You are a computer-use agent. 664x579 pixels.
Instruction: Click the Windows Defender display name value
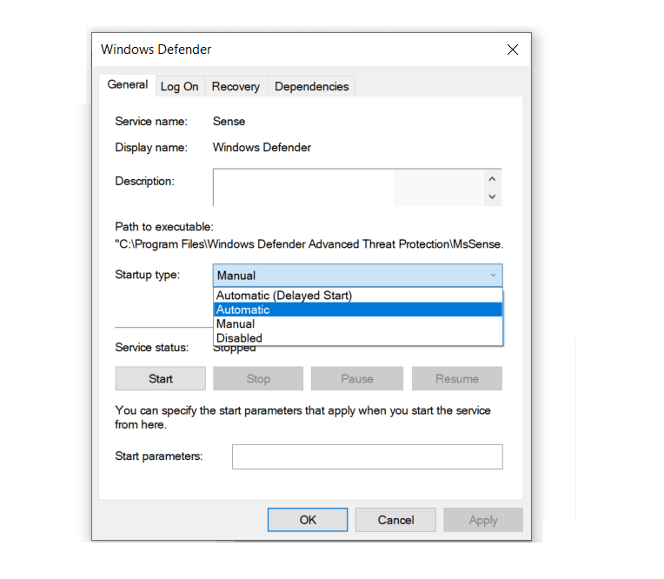[262, 148]
